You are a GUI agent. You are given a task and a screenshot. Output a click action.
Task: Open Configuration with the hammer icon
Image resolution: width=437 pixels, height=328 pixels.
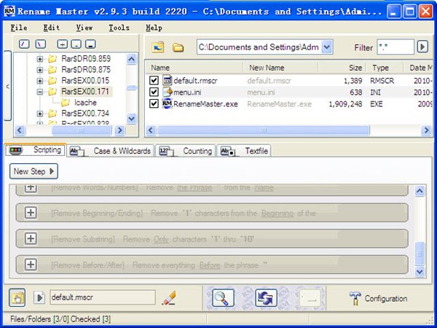[355, 298]
